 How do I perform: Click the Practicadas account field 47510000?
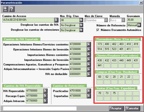(x=78, y=91)
